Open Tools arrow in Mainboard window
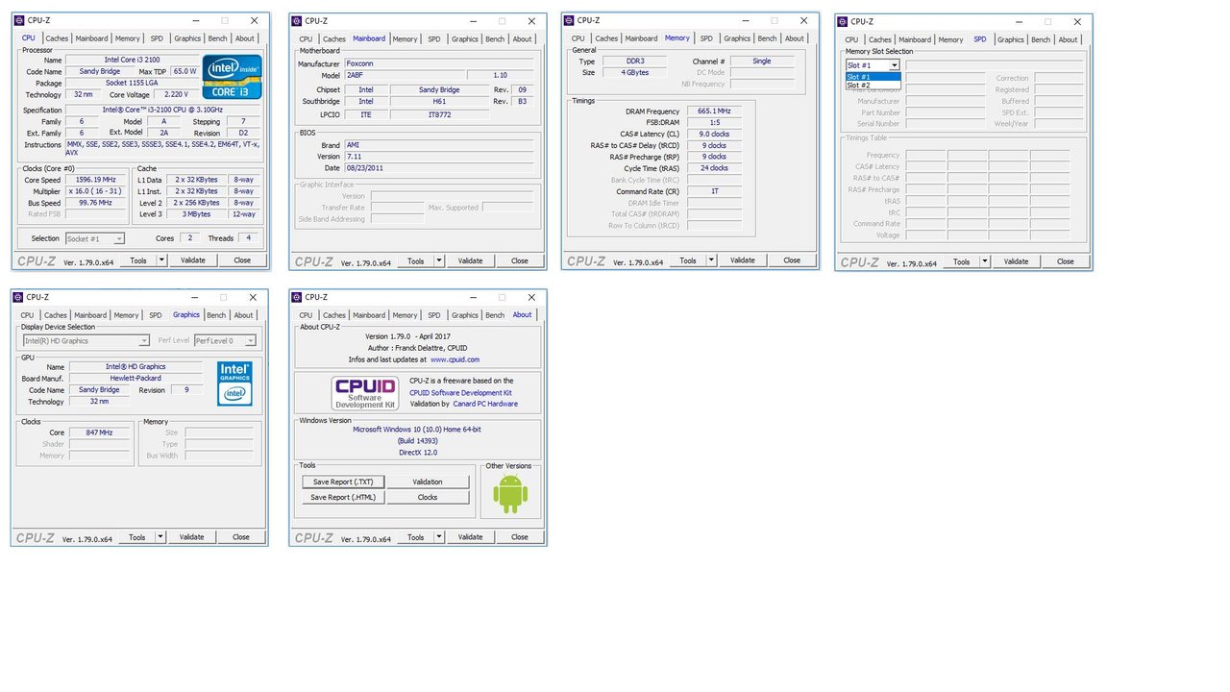Viewport: 1230px width, 692px height. pyautogui.click(x=439, y=260)
